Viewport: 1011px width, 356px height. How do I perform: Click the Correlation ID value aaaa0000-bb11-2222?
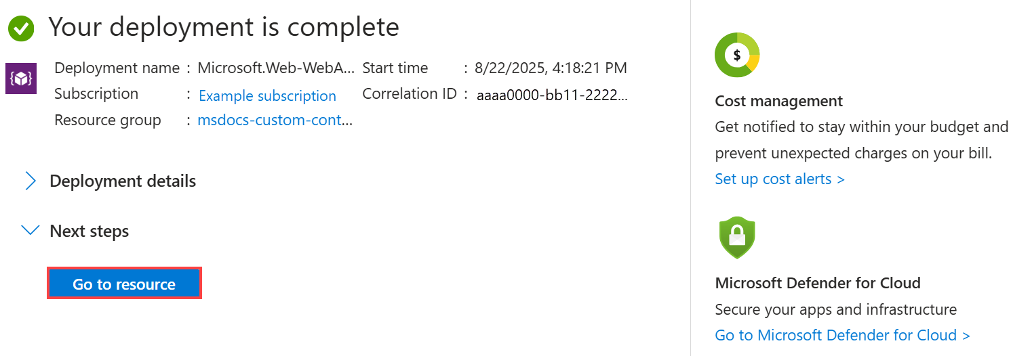[x=553, y=95]
